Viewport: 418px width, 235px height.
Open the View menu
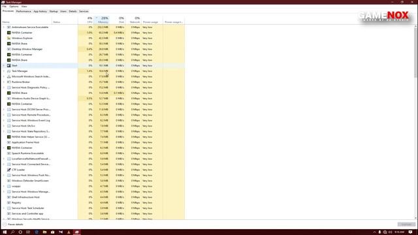pos(24,7)
